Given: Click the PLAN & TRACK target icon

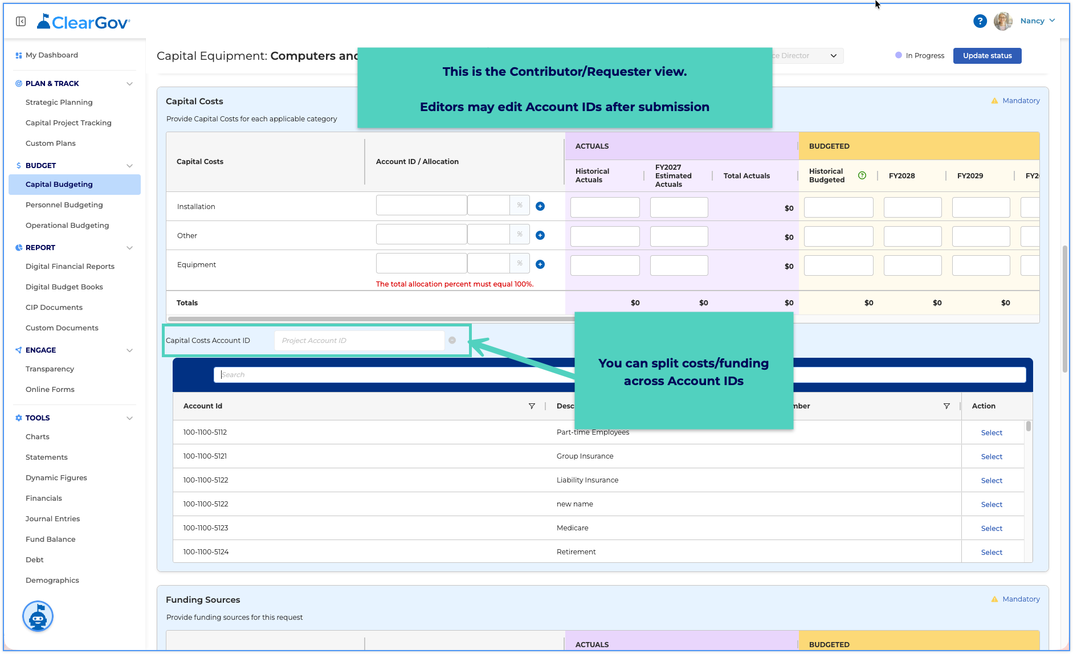Looking at the screenshot, I should coord(19,84).
